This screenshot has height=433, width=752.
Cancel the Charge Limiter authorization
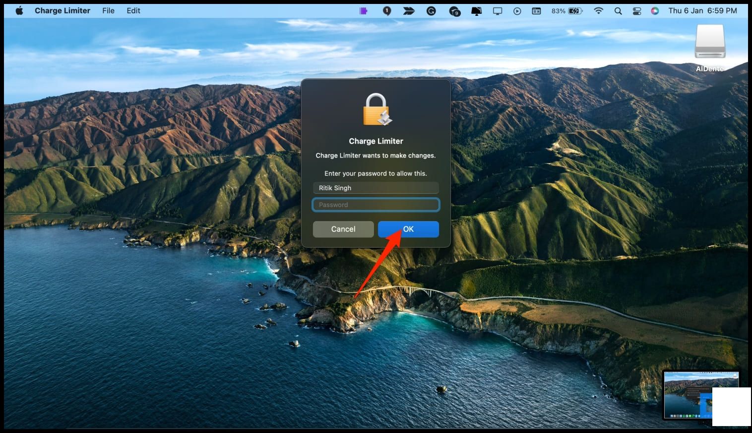(x=343, y=229)
